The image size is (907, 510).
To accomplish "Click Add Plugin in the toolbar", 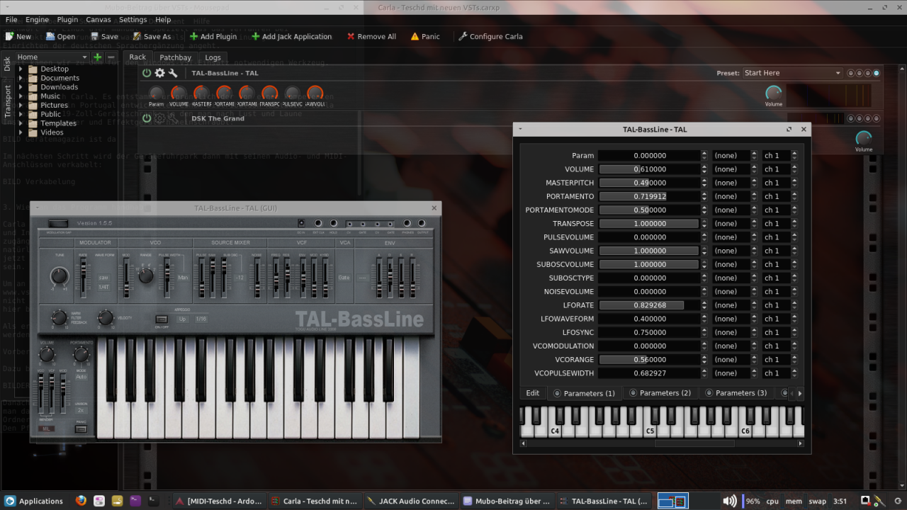I will [x=213, y=36].
